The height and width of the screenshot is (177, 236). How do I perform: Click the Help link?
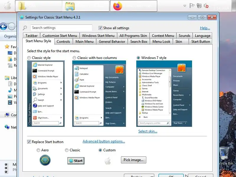tap(205, 28)
